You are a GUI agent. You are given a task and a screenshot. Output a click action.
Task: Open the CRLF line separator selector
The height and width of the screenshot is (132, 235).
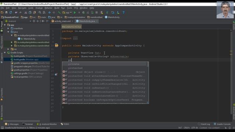(187, 128)
